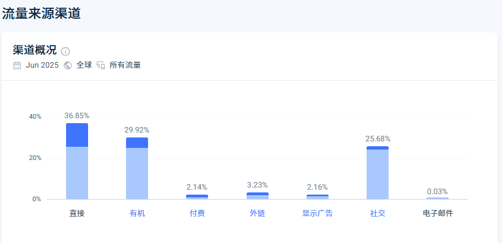Click the light blue part of 有机 bar
The width and height of the screenshot is (502, 243).
(x=137, y=173)
